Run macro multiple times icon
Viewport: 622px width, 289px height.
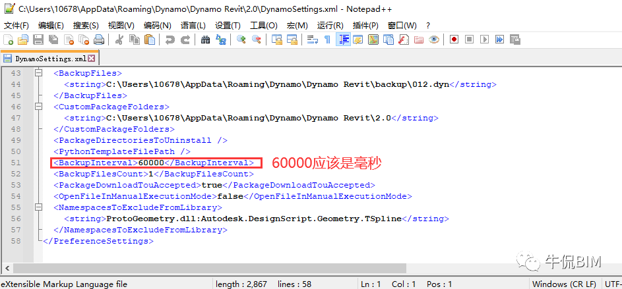tap(499, 39)
